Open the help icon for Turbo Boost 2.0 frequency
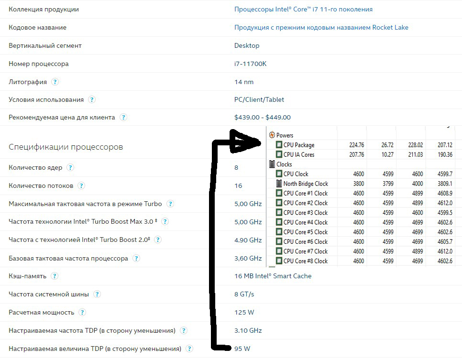Screen dimensions: 462x360 (158, 240)
